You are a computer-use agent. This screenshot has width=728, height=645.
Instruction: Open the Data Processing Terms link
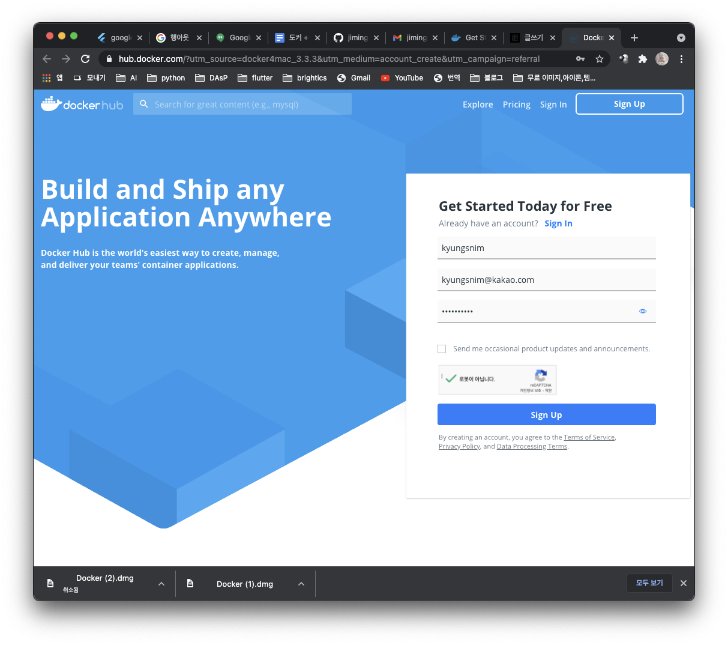532,446
